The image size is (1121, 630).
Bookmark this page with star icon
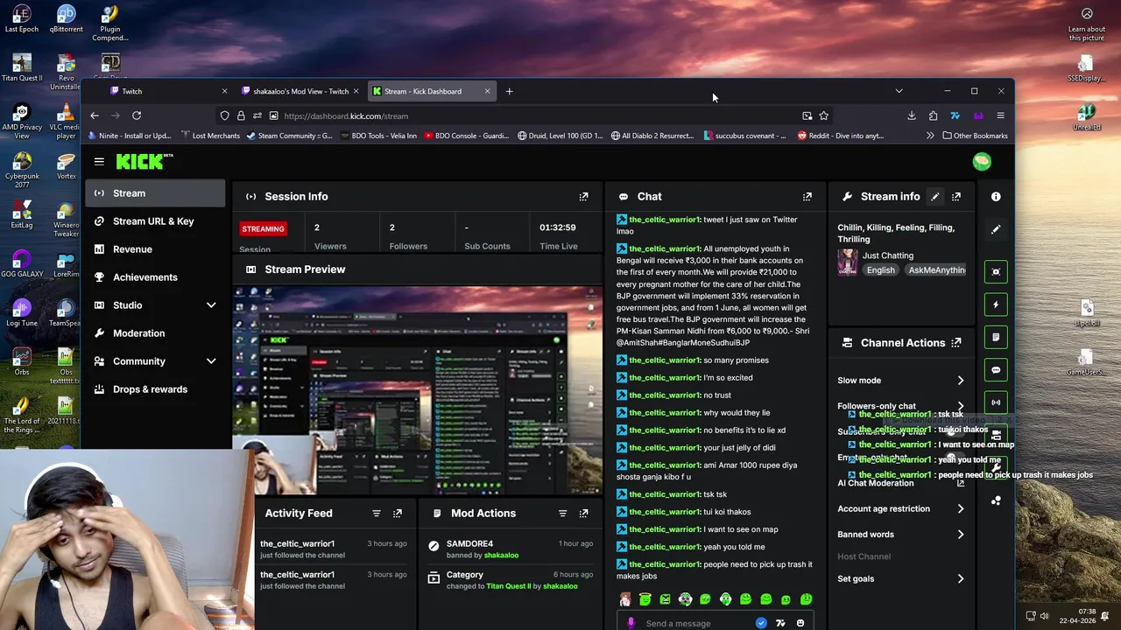tap(823, 115)
